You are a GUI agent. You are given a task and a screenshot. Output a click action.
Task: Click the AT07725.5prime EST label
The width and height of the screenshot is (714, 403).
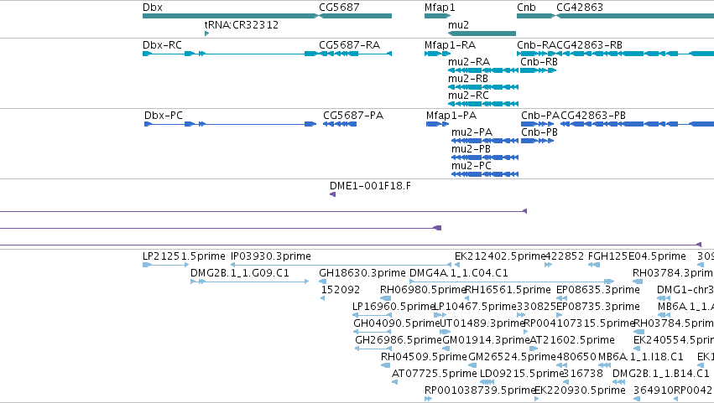[435, 374]
